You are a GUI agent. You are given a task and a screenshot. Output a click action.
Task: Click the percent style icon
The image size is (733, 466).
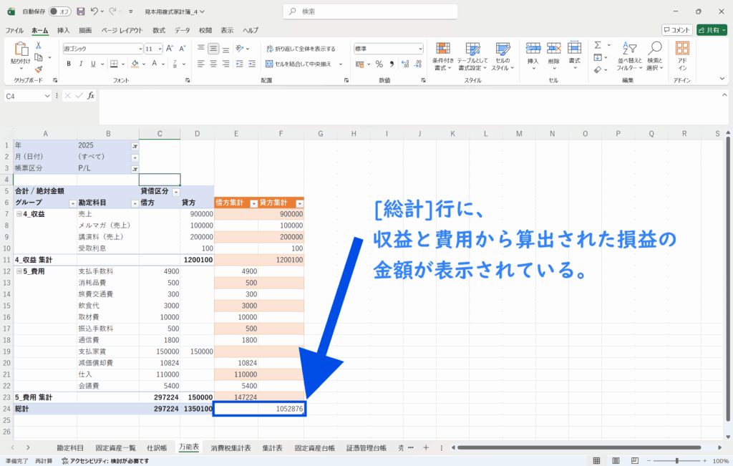coord(379,64)
